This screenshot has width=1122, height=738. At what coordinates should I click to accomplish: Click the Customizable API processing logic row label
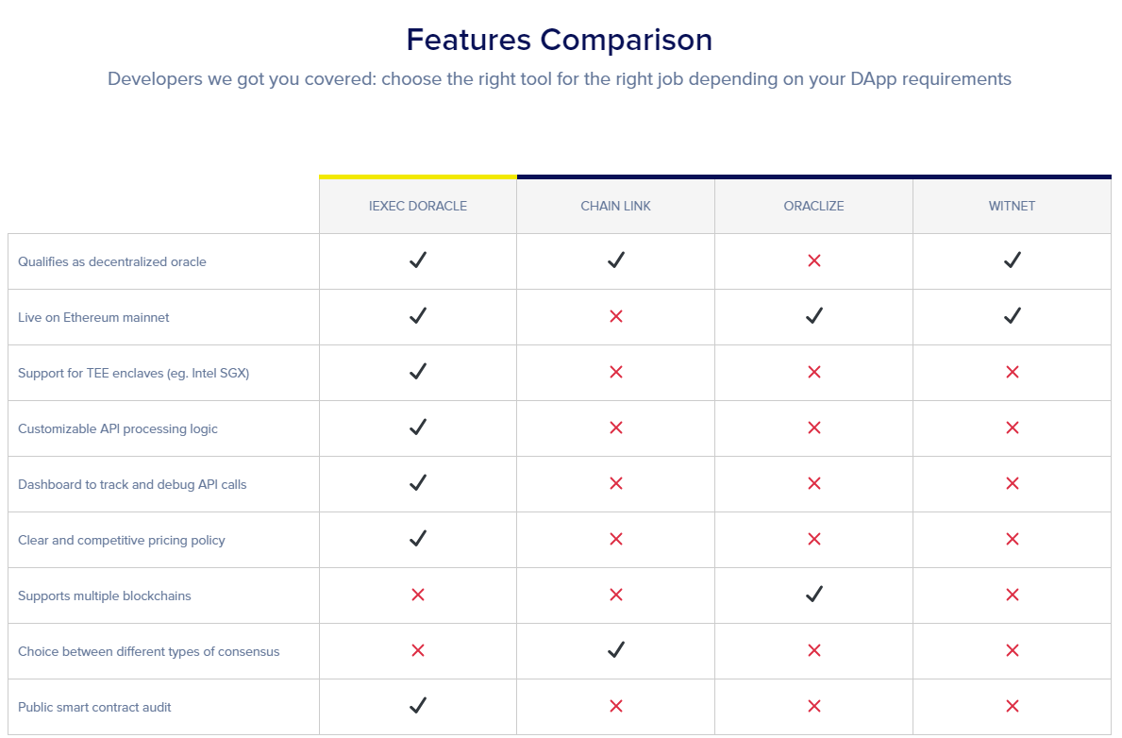tap(117, 428)
